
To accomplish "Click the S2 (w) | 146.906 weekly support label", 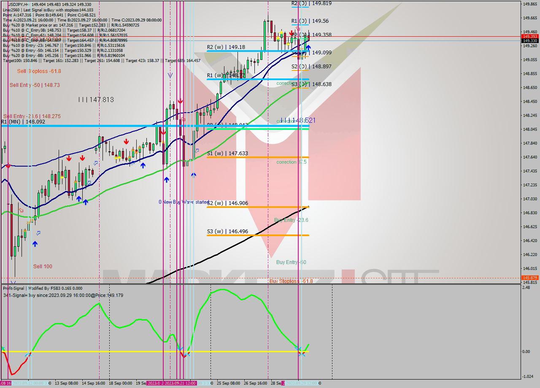I will pyautogui.click(x=227, y=203).
